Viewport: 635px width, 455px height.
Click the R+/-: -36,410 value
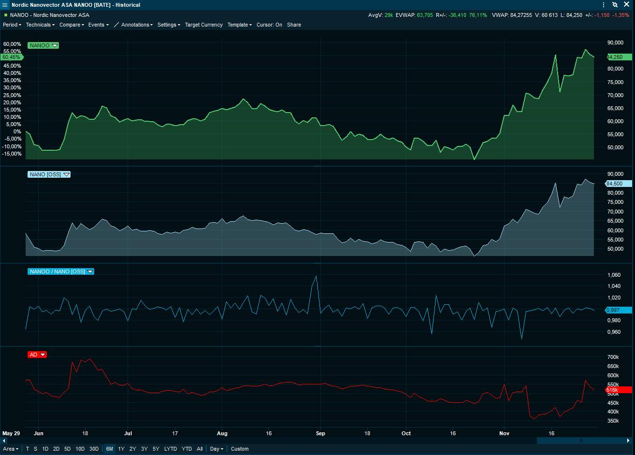[451, 15]
